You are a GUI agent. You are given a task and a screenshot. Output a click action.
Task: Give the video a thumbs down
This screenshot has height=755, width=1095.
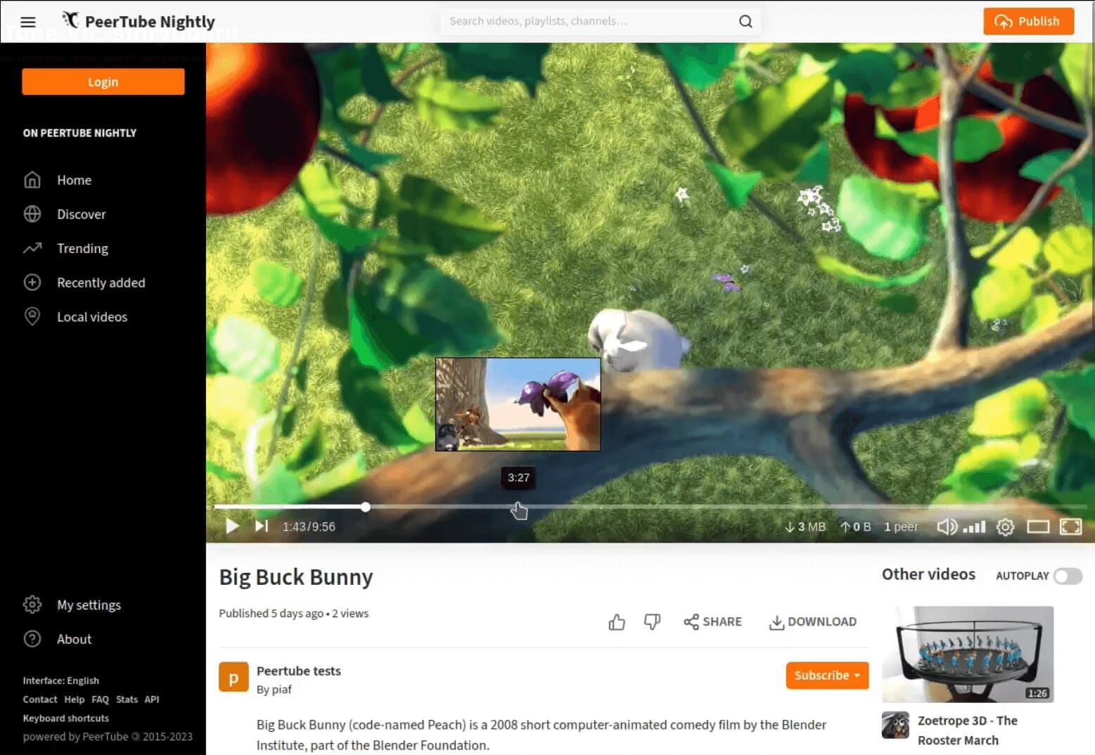[x=652, y=621]
